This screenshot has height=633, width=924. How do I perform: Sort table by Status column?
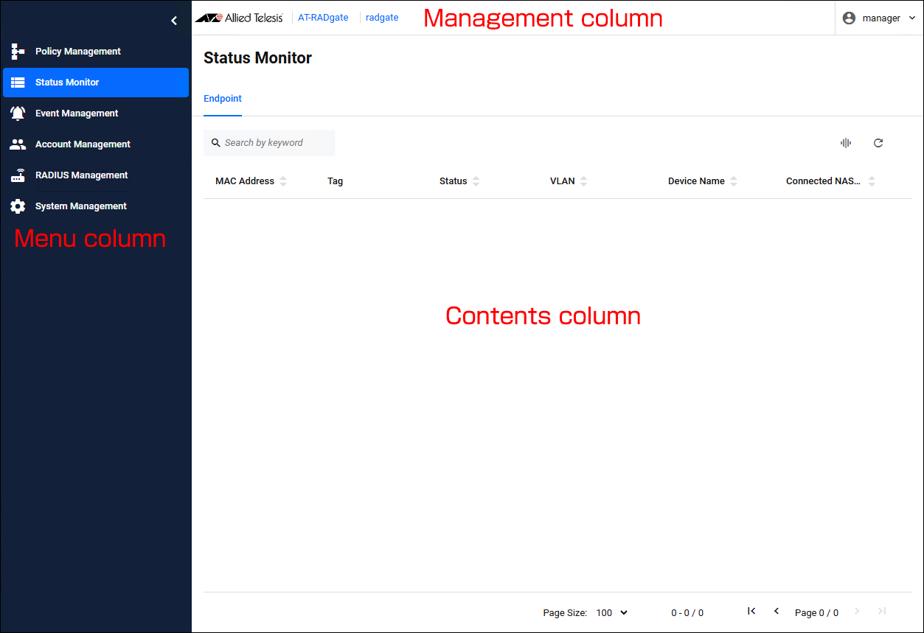[476, 181]
